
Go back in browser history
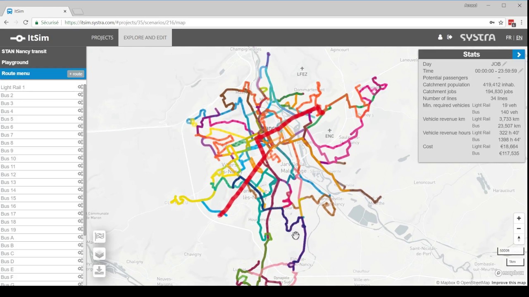pyautogui.click(x=6, y=23)
